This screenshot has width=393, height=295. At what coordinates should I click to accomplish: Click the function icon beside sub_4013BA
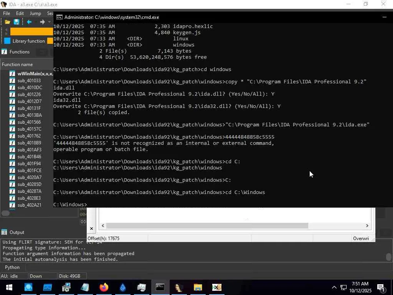[x=12, y=115]
